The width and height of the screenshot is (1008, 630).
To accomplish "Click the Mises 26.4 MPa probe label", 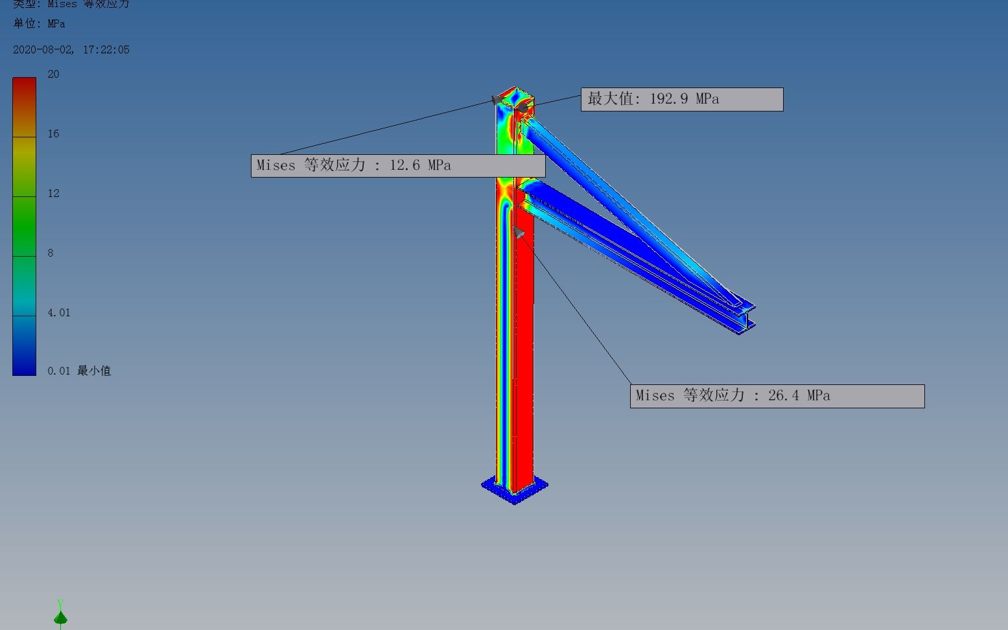I will [x=777, y=396].
